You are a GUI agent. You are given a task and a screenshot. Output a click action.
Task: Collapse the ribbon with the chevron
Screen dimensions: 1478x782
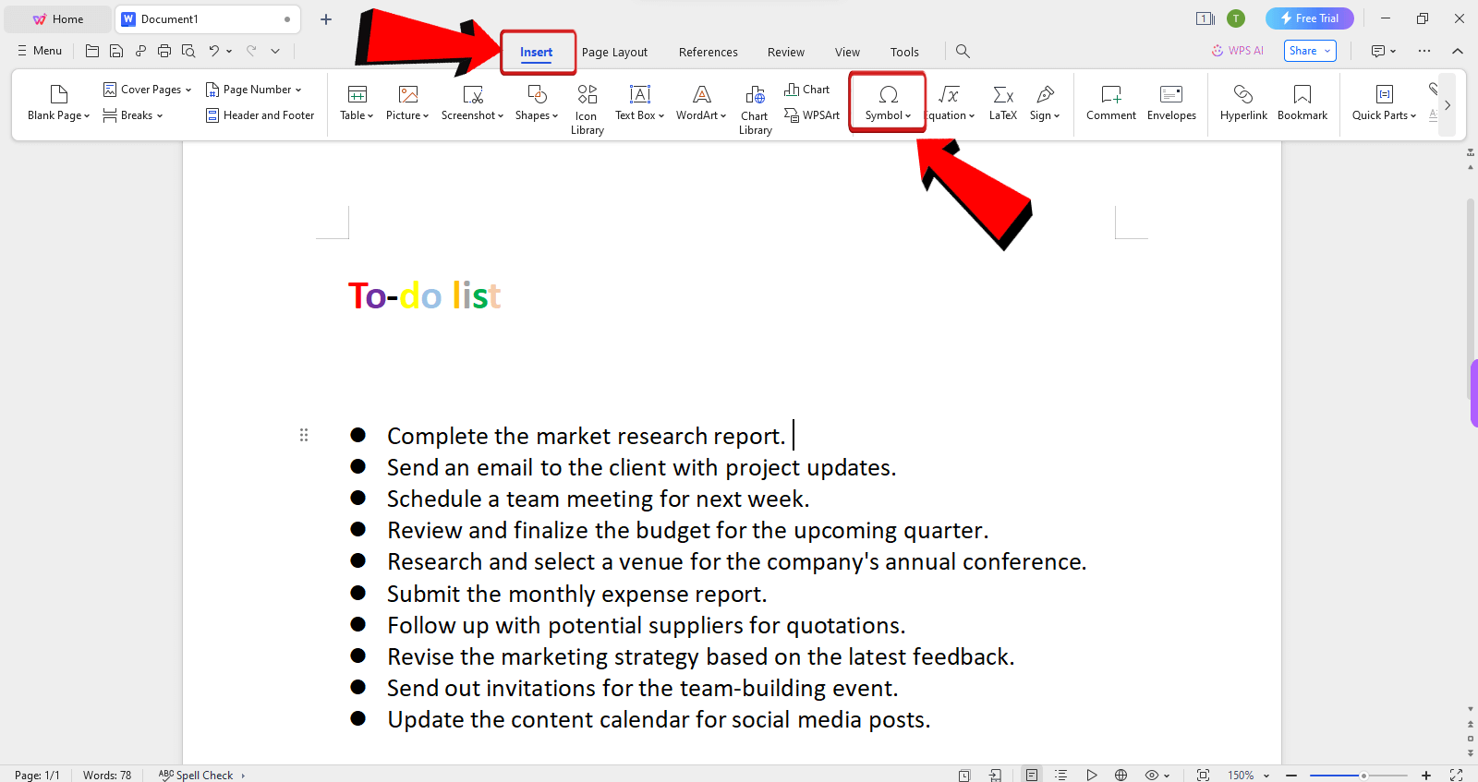point(1458,51)
